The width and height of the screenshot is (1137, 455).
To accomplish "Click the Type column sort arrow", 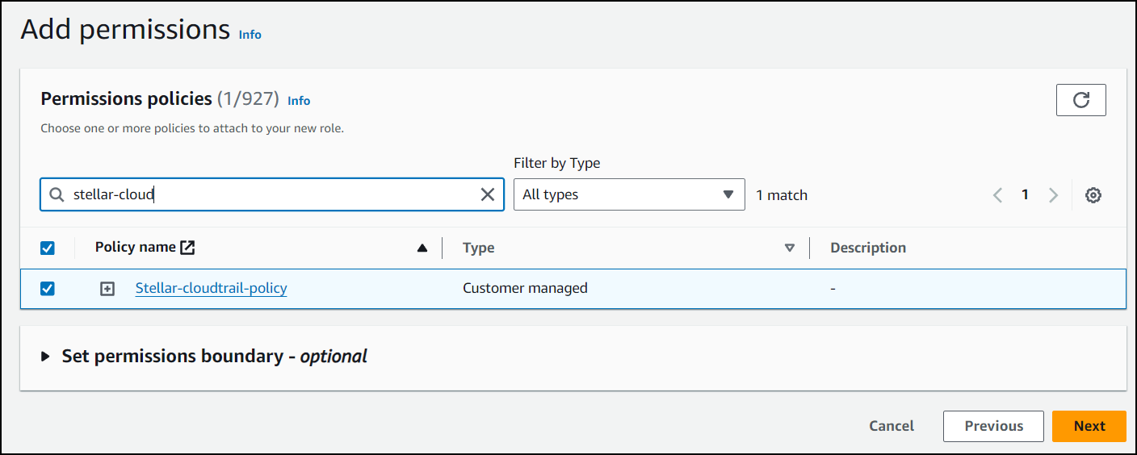I will click(790, 248).
